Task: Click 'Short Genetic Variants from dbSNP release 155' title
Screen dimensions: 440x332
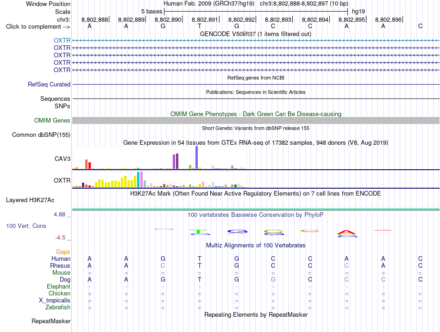Action: pos(256,128)
